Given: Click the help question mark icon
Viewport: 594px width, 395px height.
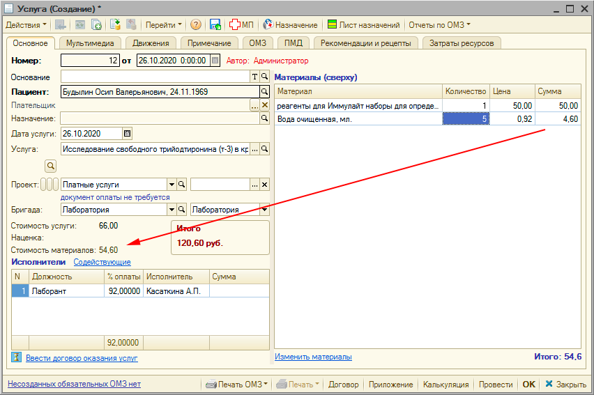Looking at the screenshot, I should (x=196, y=25).
